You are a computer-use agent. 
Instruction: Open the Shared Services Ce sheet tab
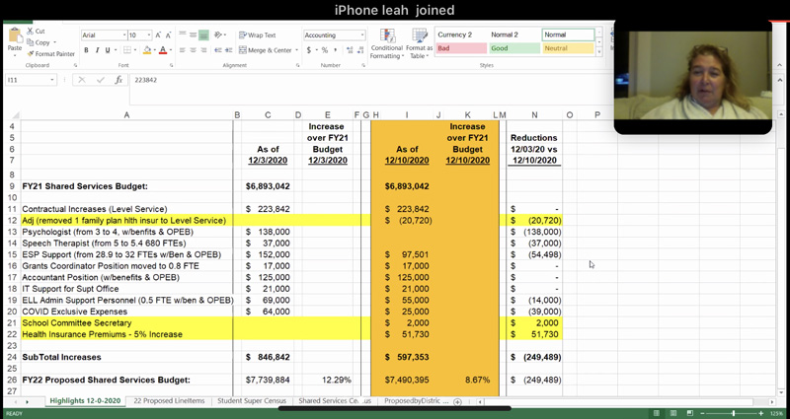click(x=335, y=401)
